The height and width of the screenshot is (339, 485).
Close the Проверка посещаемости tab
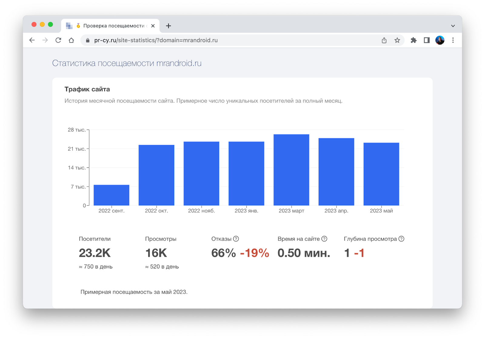pos(153,26)
